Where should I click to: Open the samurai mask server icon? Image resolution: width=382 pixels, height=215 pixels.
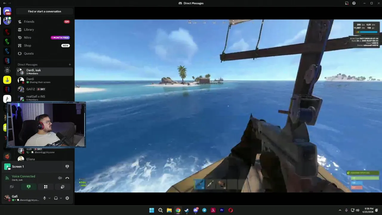(7, 70)
